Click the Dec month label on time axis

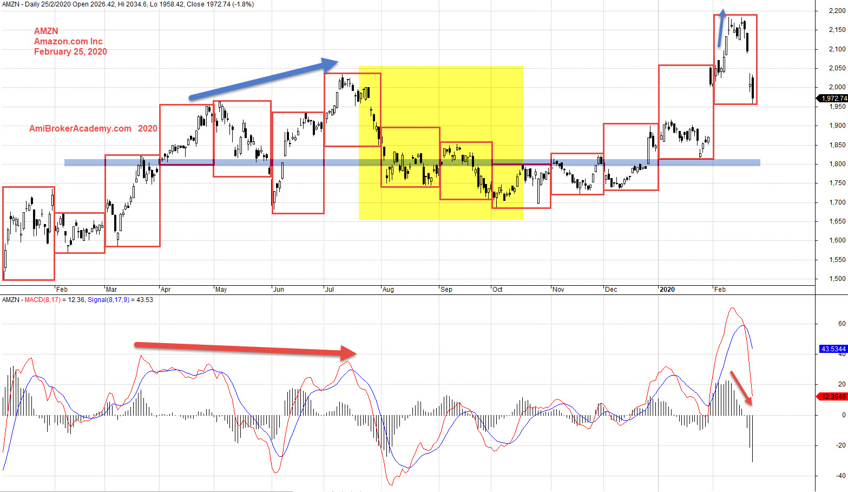[611, 290]
